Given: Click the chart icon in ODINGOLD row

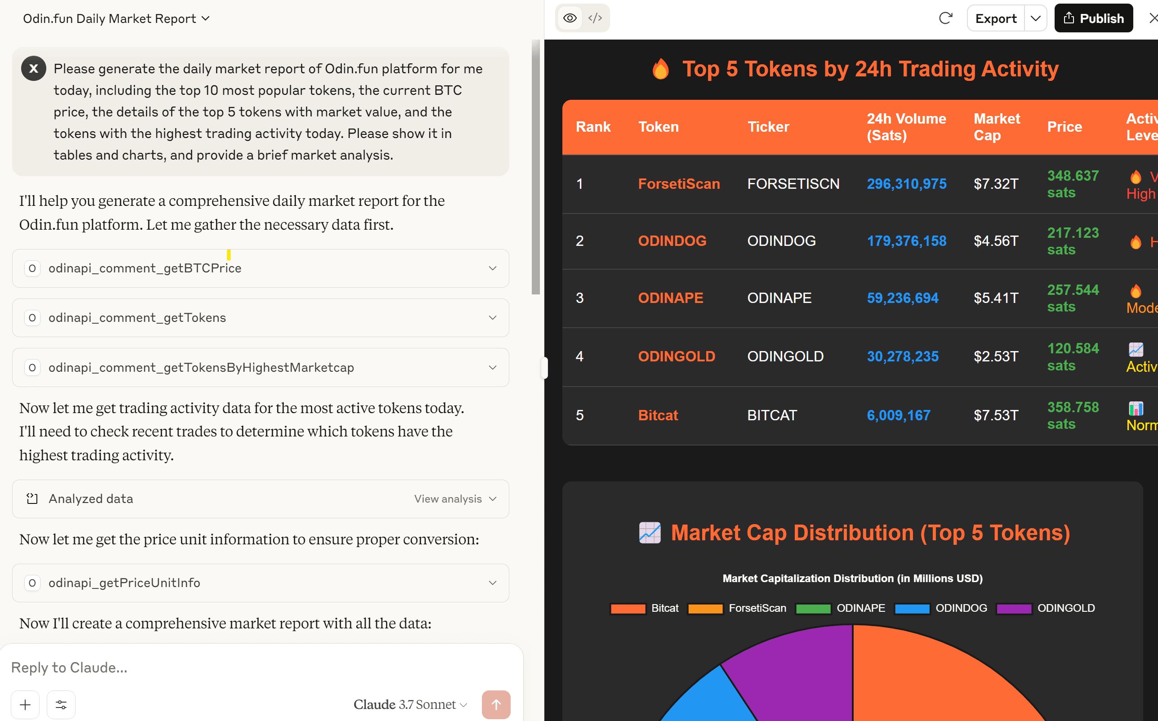Looking at the screenshot, I should [1136, 350].
